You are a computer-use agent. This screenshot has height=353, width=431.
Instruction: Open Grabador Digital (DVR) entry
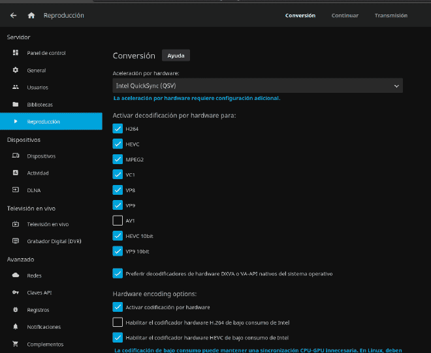(51, 241)
